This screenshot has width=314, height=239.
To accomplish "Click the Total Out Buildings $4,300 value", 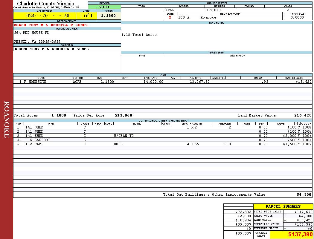I will (x=304, y=195).
